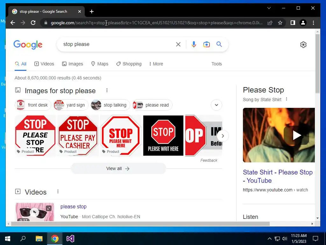Open the taskbar clock and date
Viewport: 326px width, 245px height.
click(299, 239)
